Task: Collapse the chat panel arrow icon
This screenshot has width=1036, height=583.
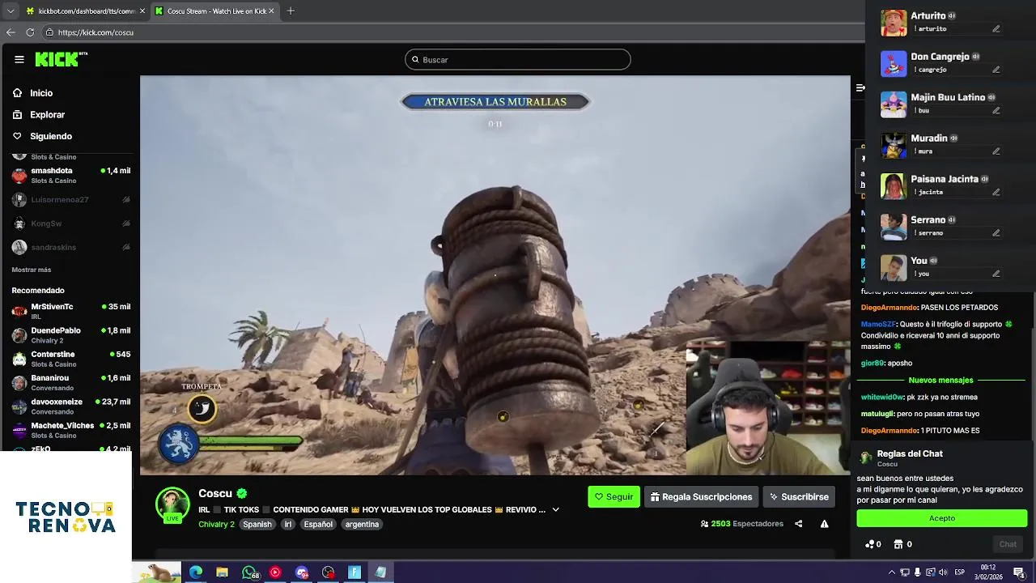Action: click(860, 87)
